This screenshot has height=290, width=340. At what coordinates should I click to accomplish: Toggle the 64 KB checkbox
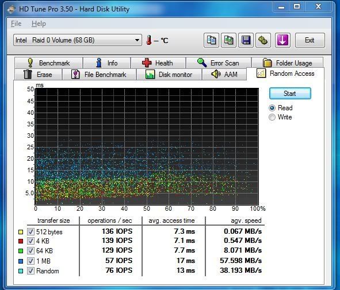click(x=30, y=251)
